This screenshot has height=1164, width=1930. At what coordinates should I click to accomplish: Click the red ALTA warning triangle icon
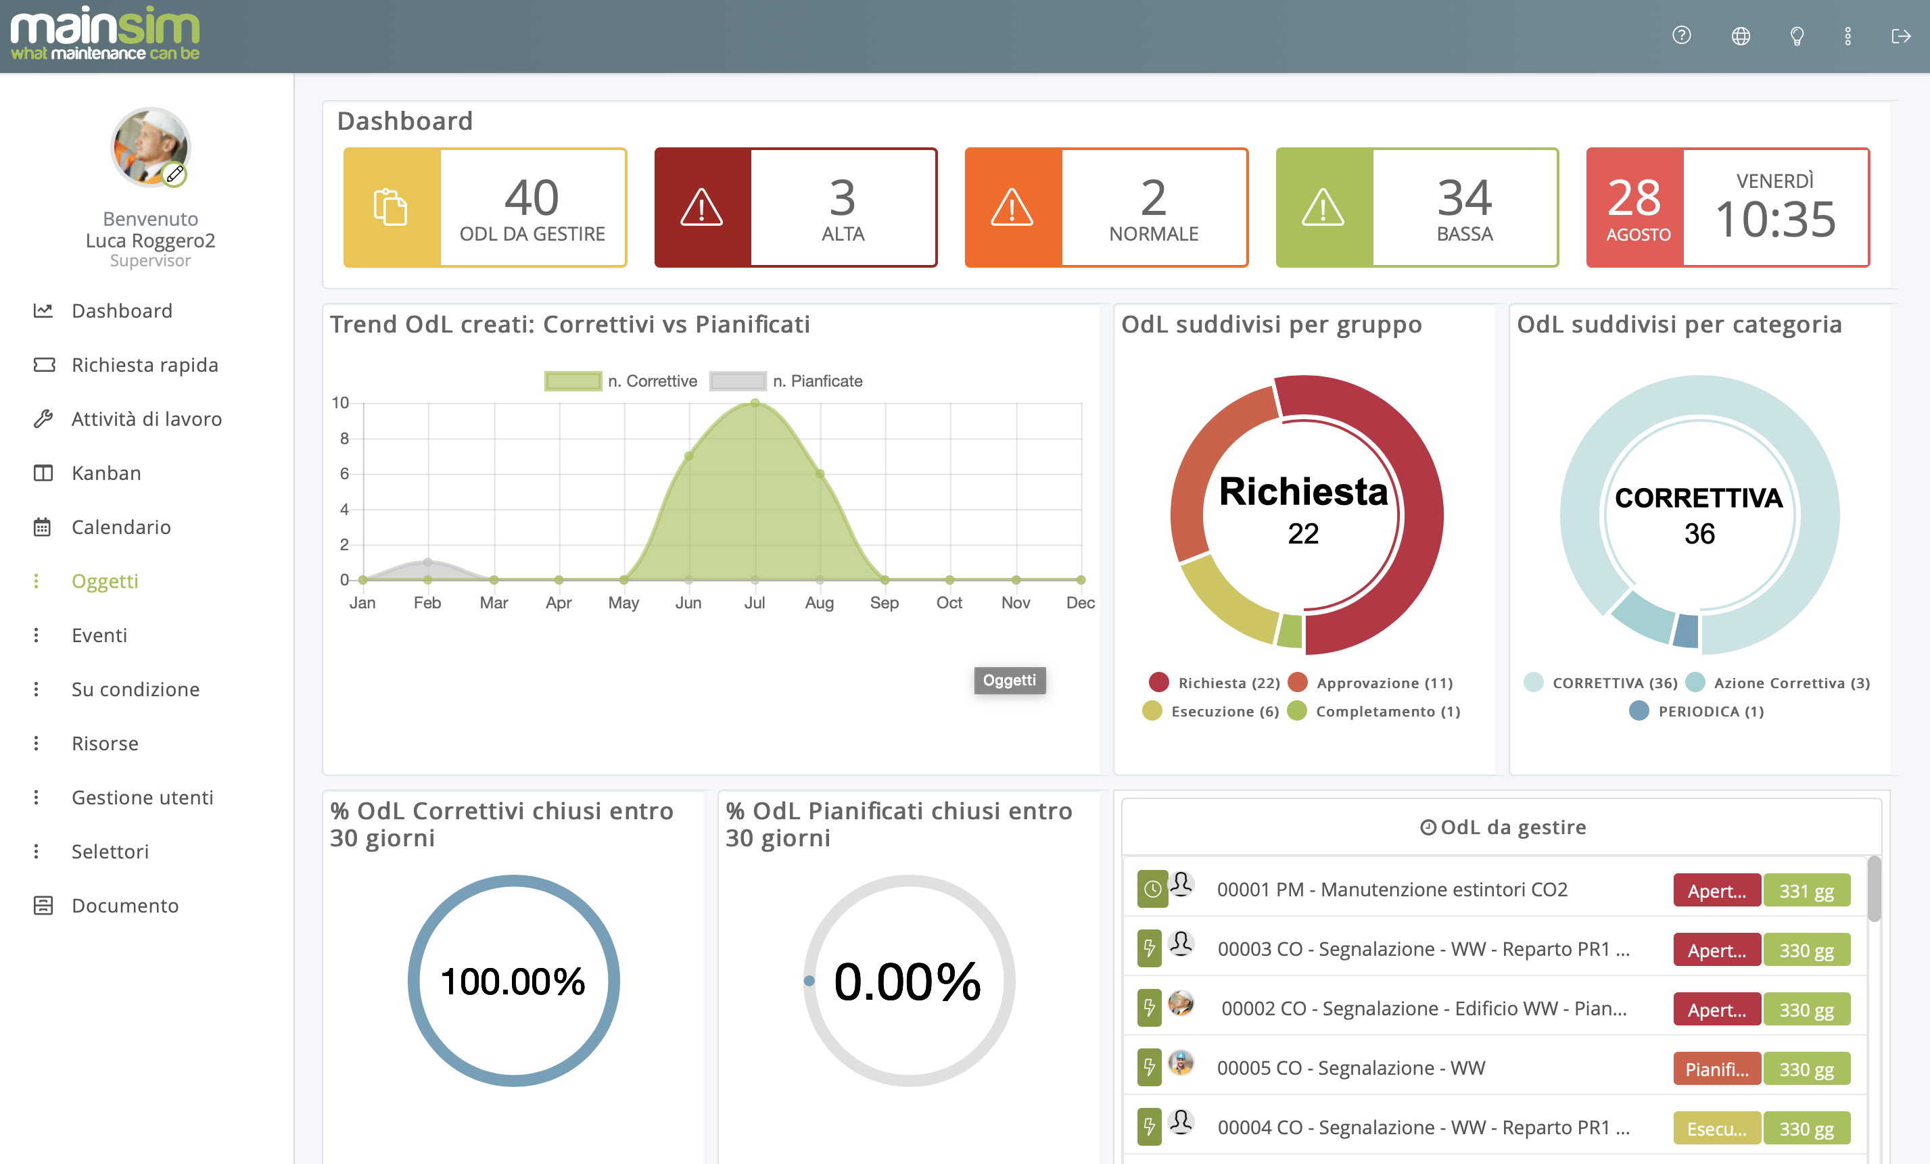(x=702, y=208)
